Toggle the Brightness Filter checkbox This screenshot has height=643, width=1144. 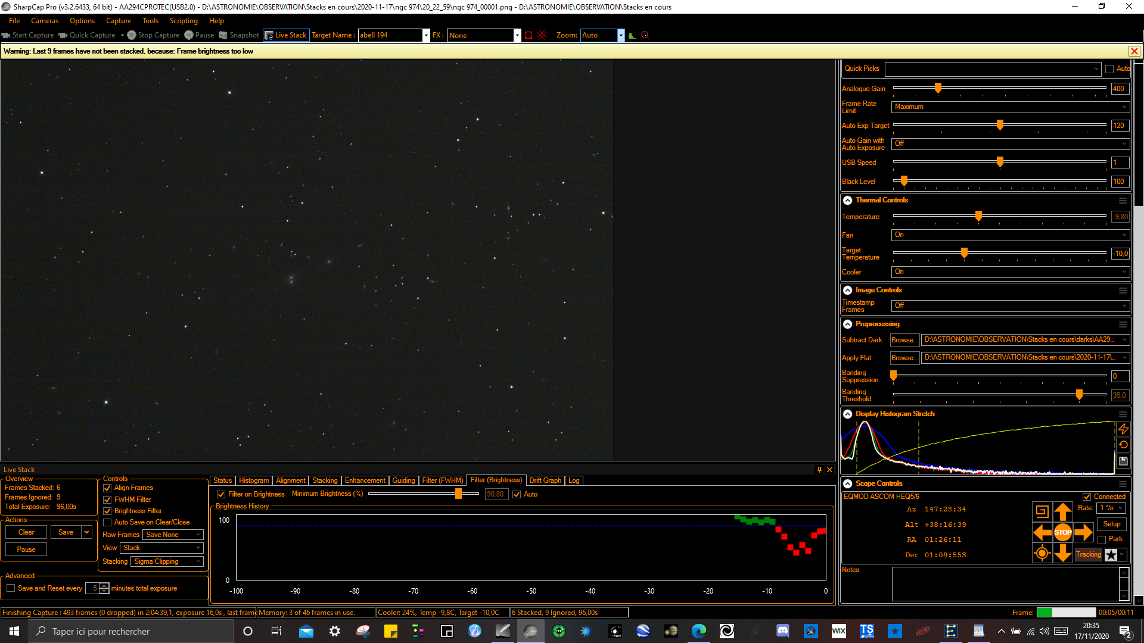[x=107, y=511]
